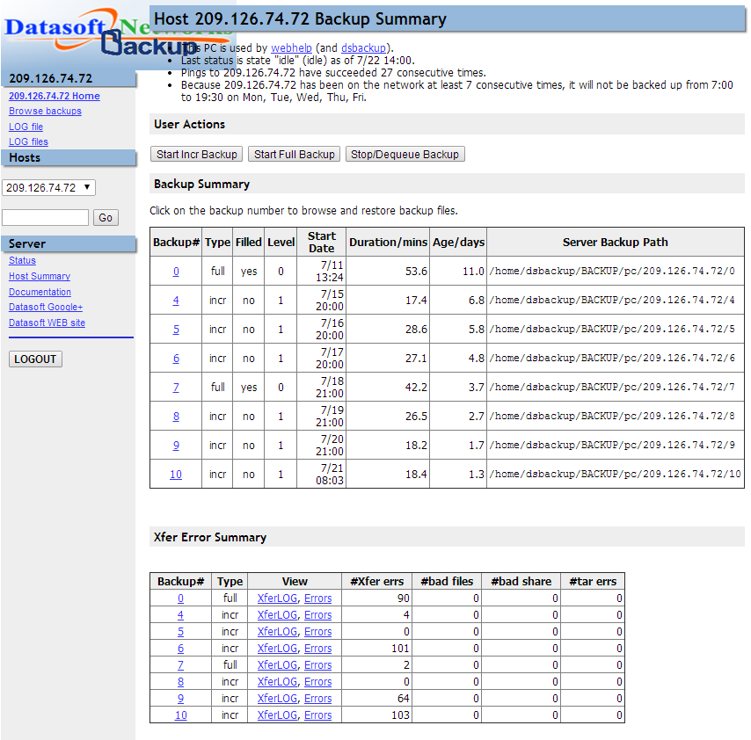Open the Documentation link
Viewport: 751px width, 740px height.
(40, 292)
